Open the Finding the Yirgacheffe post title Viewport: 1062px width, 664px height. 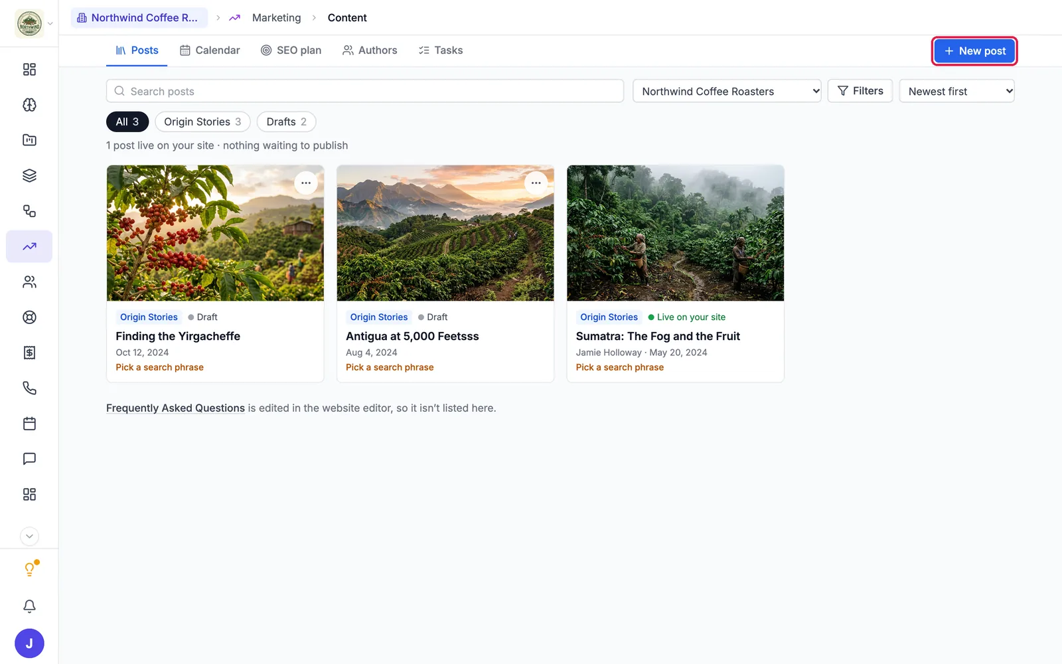point(178,336)
